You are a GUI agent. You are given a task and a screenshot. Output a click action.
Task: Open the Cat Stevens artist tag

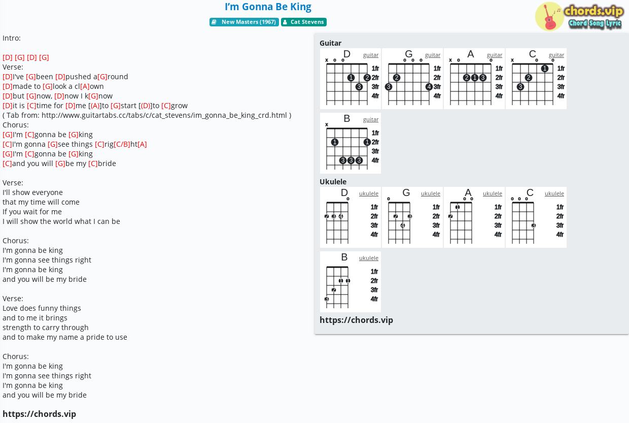[x=304, y=22]
